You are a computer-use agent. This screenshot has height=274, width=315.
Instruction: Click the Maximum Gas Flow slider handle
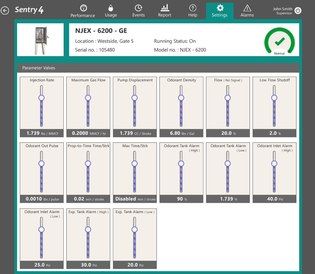click(x=88, y=98)
